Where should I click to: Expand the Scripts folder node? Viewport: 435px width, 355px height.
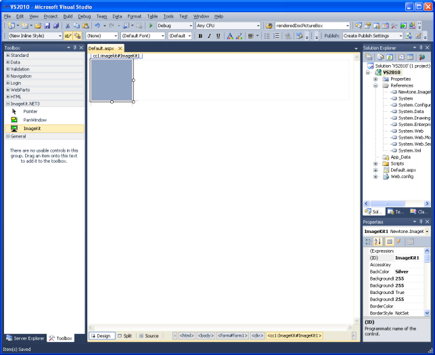point(375,163)
